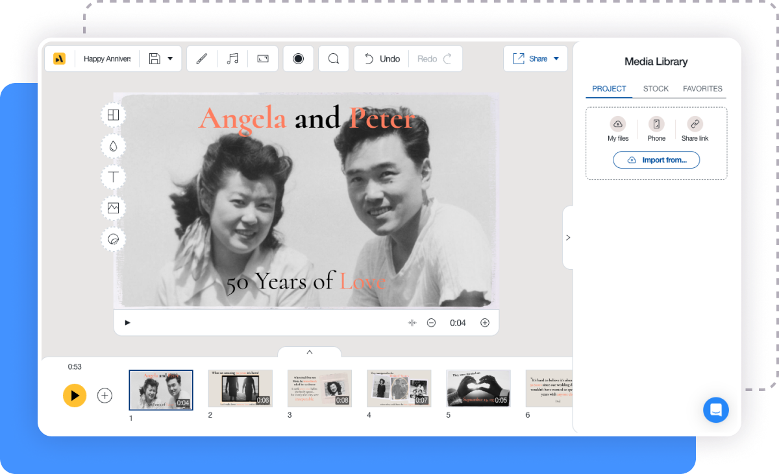The image size is (779, 474).
Task: Select the Text tool in the sidebar
Action: [113, 176]
